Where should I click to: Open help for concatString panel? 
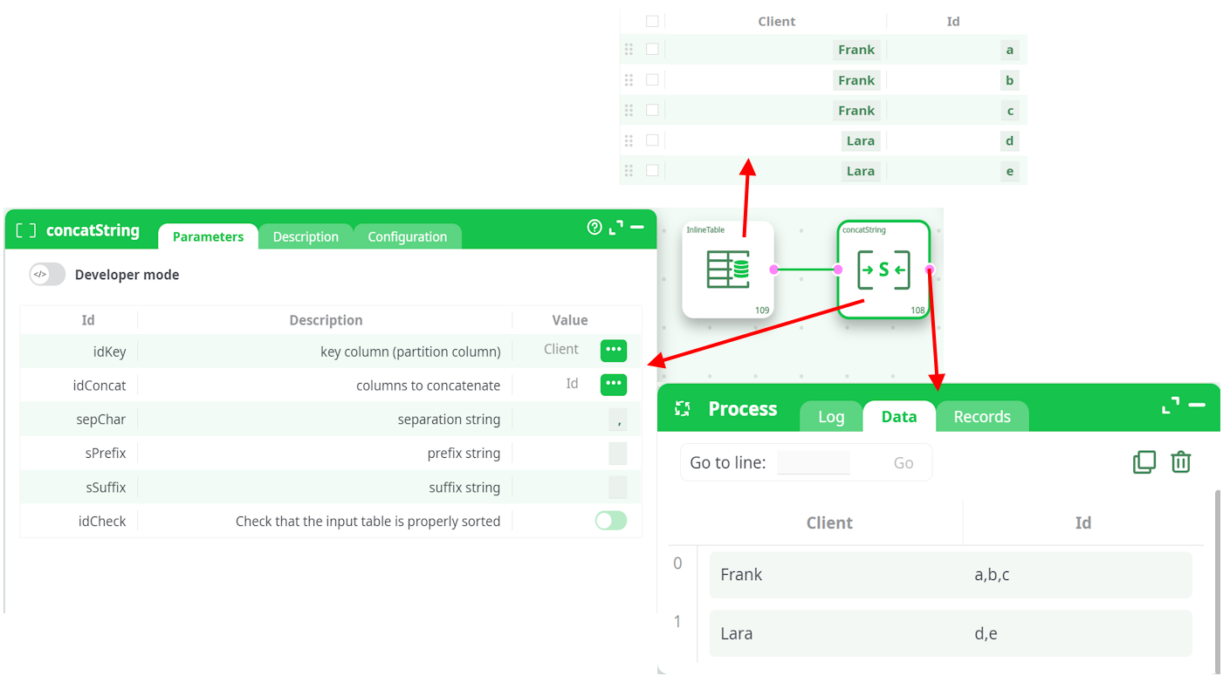pyautogui.click(x=594, y=228)
